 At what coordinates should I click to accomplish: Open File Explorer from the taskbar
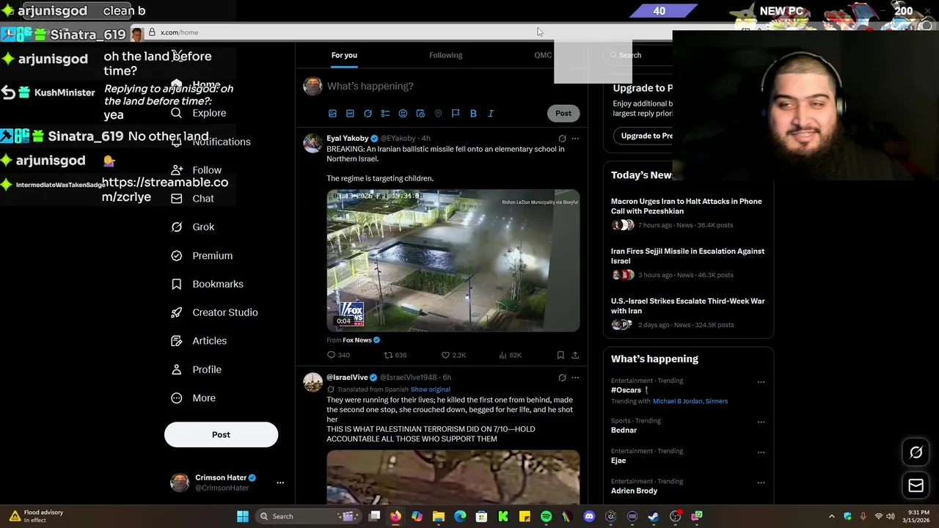[439, 516]
